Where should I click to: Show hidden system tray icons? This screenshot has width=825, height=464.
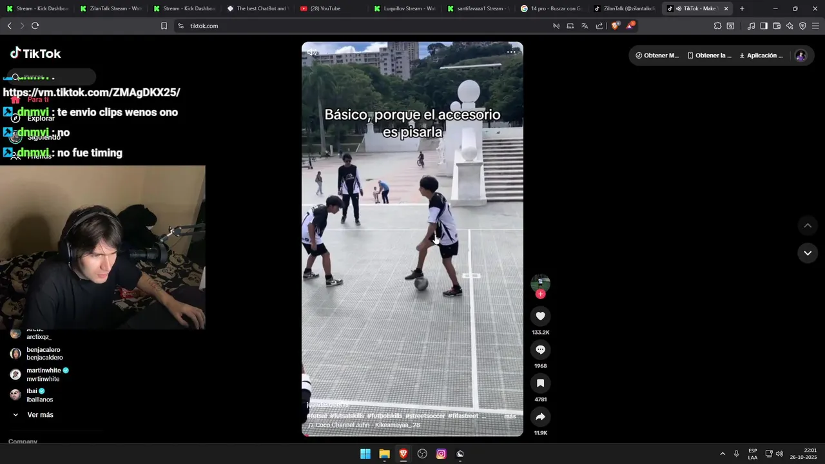723,454
